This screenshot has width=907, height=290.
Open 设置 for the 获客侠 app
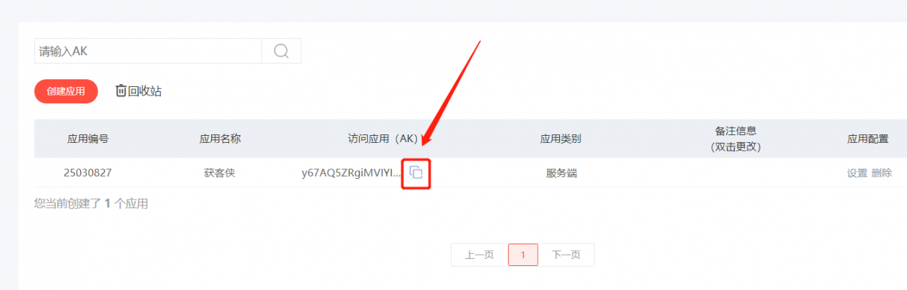point(857,173)
